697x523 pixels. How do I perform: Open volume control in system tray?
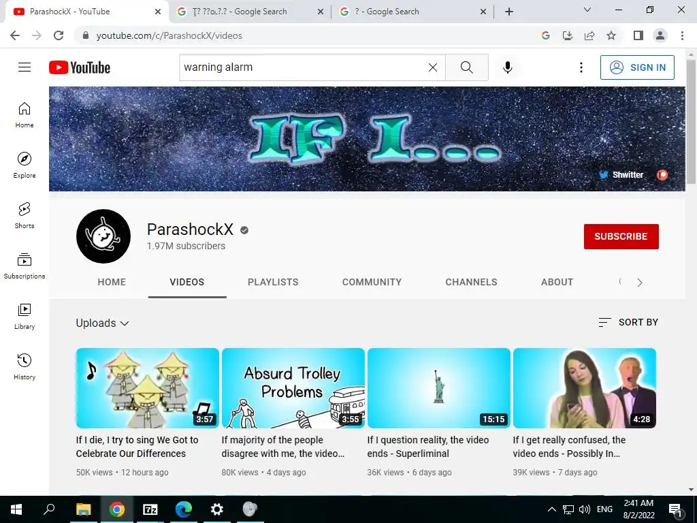point(585,509)
